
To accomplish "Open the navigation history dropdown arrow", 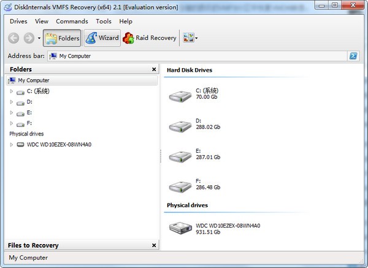I will [39, 38].
